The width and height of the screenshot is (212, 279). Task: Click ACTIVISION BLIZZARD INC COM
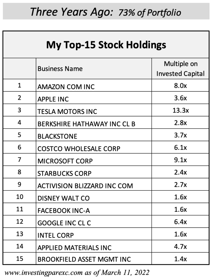pos(85,186)
